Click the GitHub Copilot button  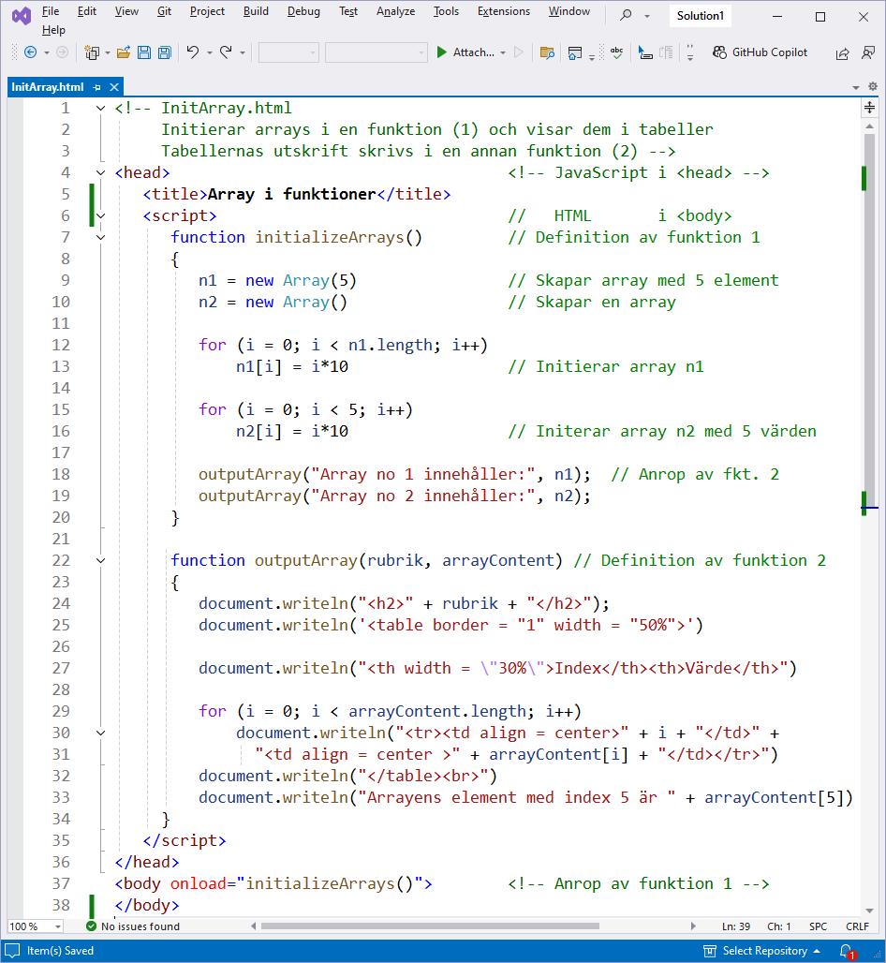[x=760, y=52]
